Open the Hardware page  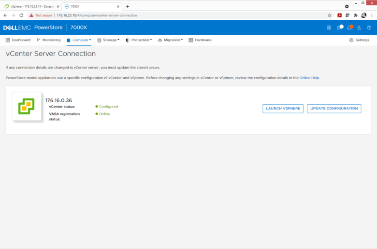200,40
